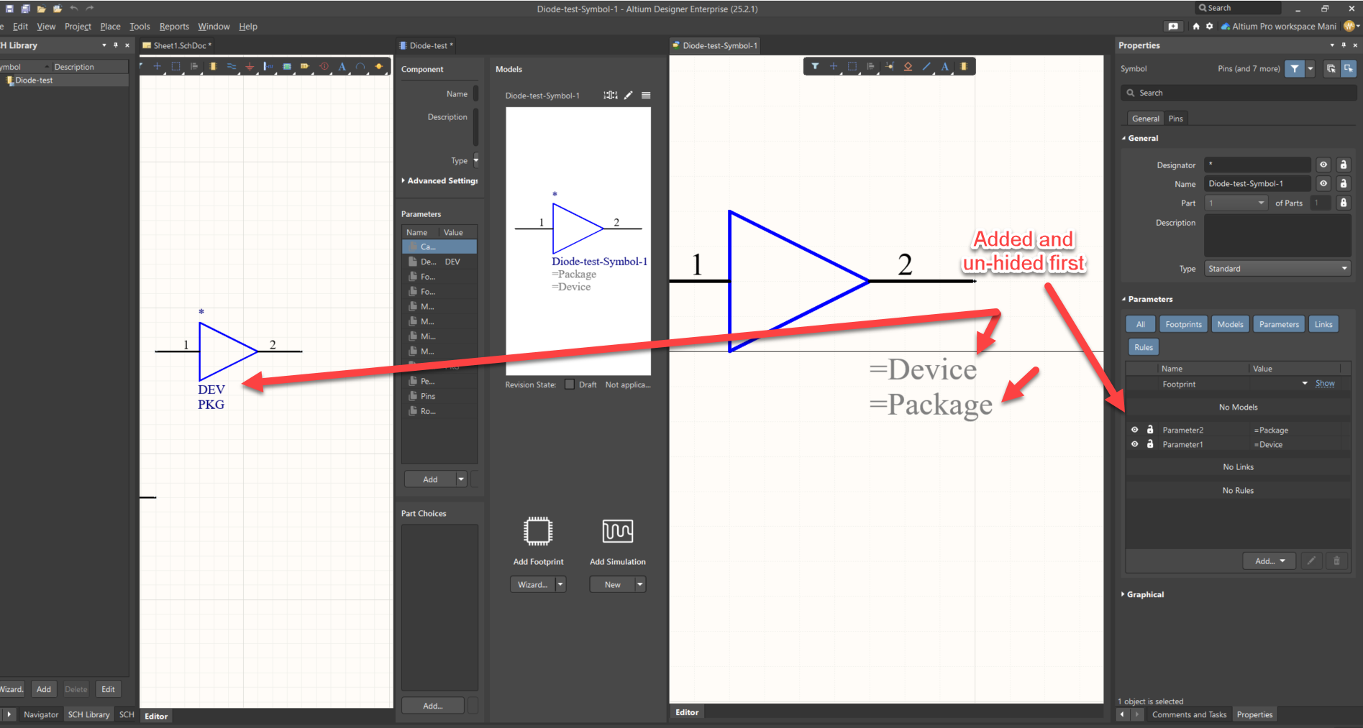Viewport: 1363px width, 728px height.
Task: Select the rectangle selection tool in symbol editor
Action: click(x=852, y=66)
